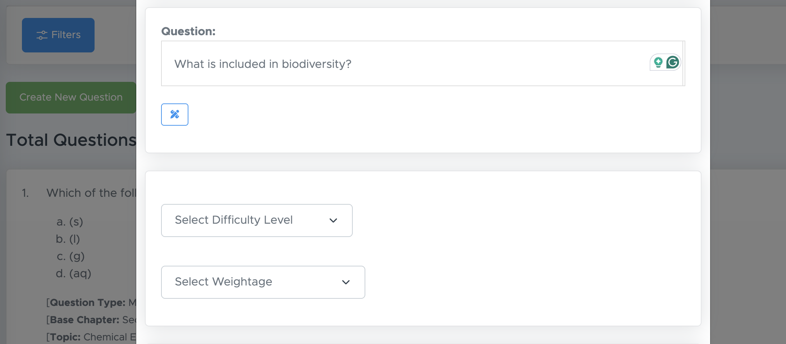786x344 pixels.
Task: Click the Filters button
Action: tap(58, 35)
